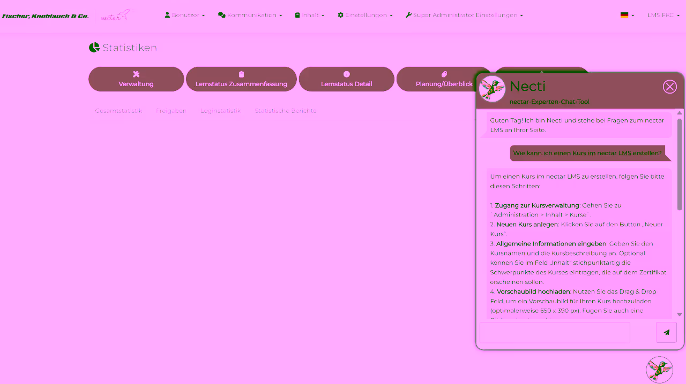Screen dimensions: 686x384
Task: Click the 'Zugang zur Kursverwaltung' bold text
Action: 537,205
